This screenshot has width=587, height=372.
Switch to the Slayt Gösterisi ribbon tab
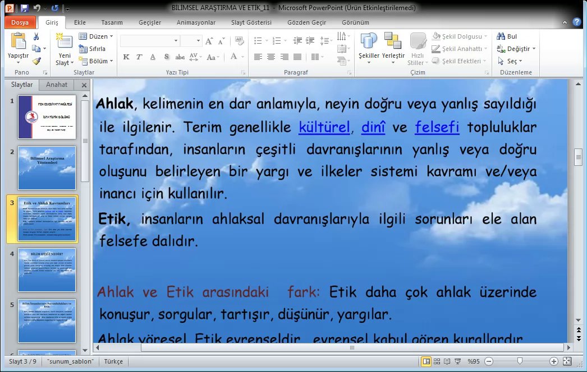251,22
